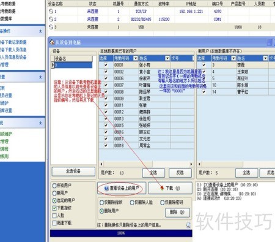
Task: Click the 删除 button
Action: [x=177, y=213]
